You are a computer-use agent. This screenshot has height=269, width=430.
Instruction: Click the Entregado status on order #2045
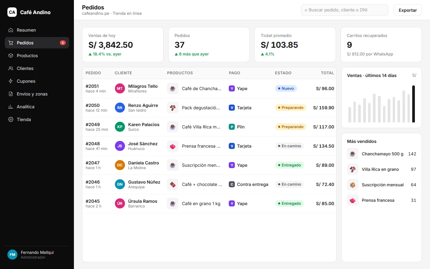pyautogui.click(x=290, y=203)
